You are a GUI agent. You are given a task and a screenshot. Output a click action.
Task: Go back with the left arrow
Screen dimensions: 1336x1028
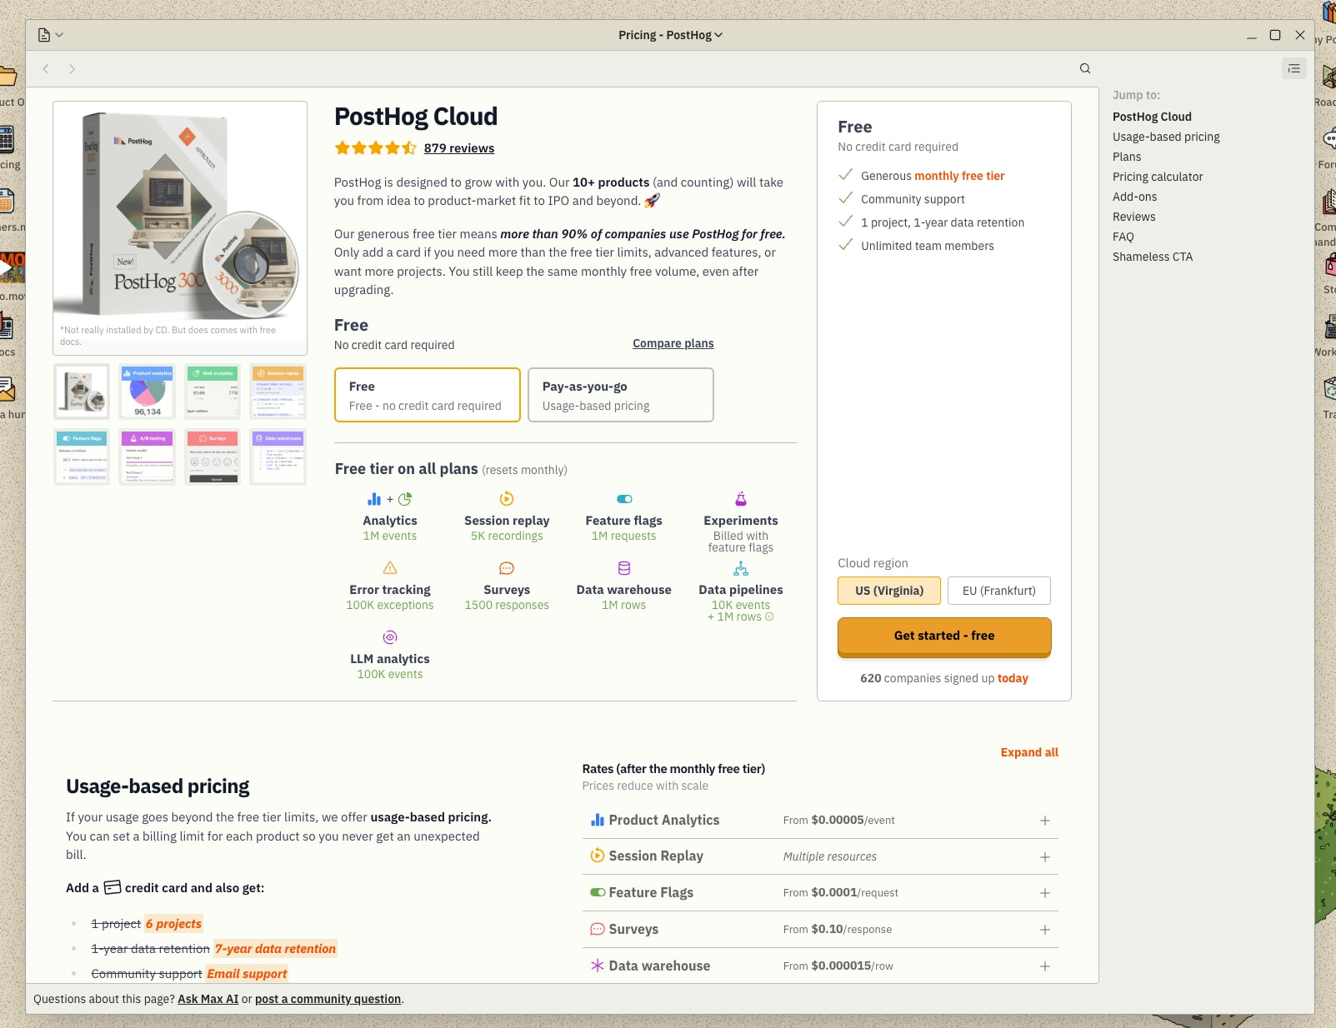pos(47,69)
